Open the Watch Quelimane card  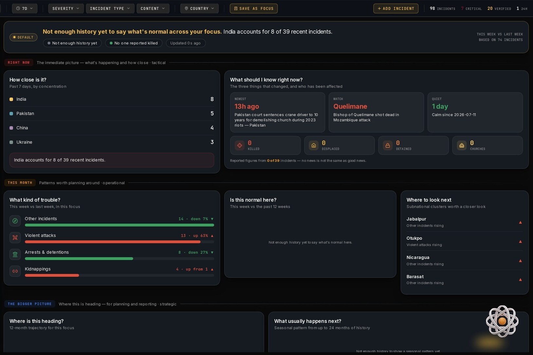(376, 112)
